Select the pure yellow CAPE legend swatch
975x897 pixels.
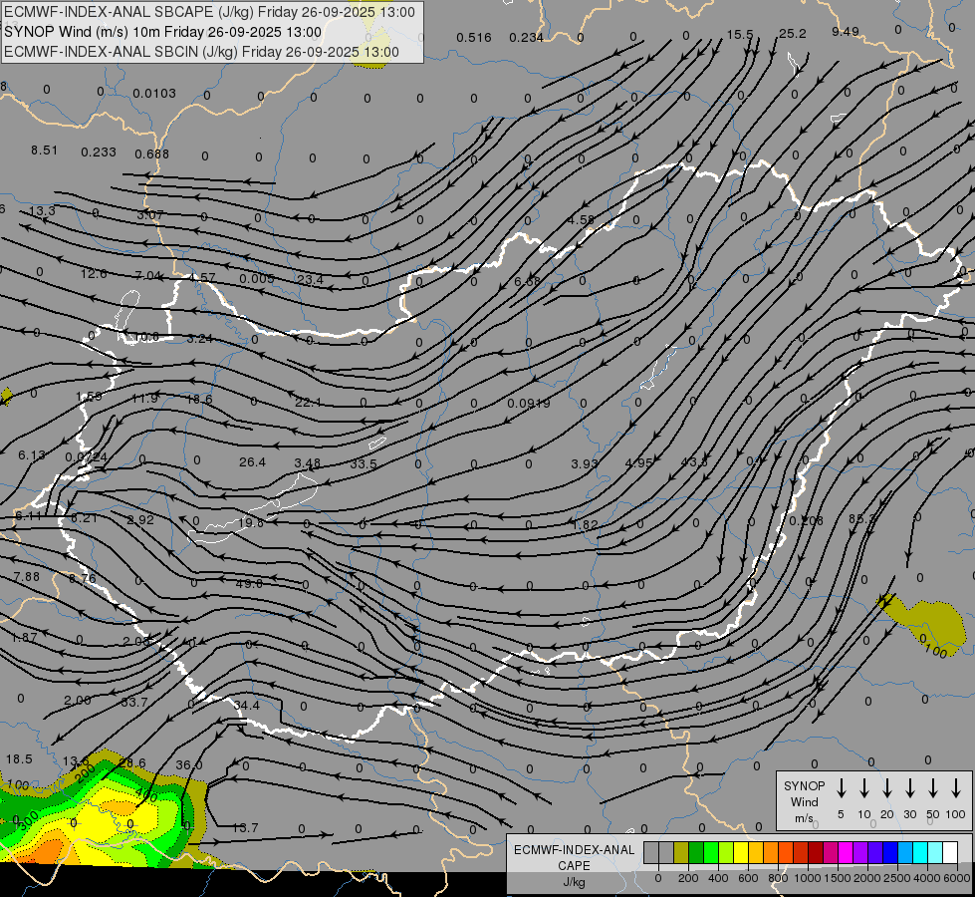tap(741, 853)
